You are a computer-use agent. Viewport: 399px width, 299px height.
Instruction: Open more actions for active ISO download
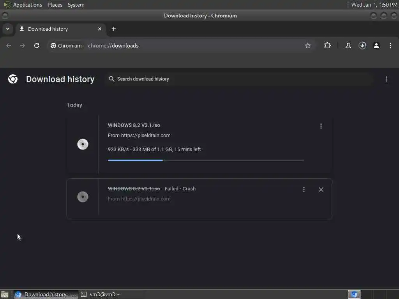tap(321, 126)
